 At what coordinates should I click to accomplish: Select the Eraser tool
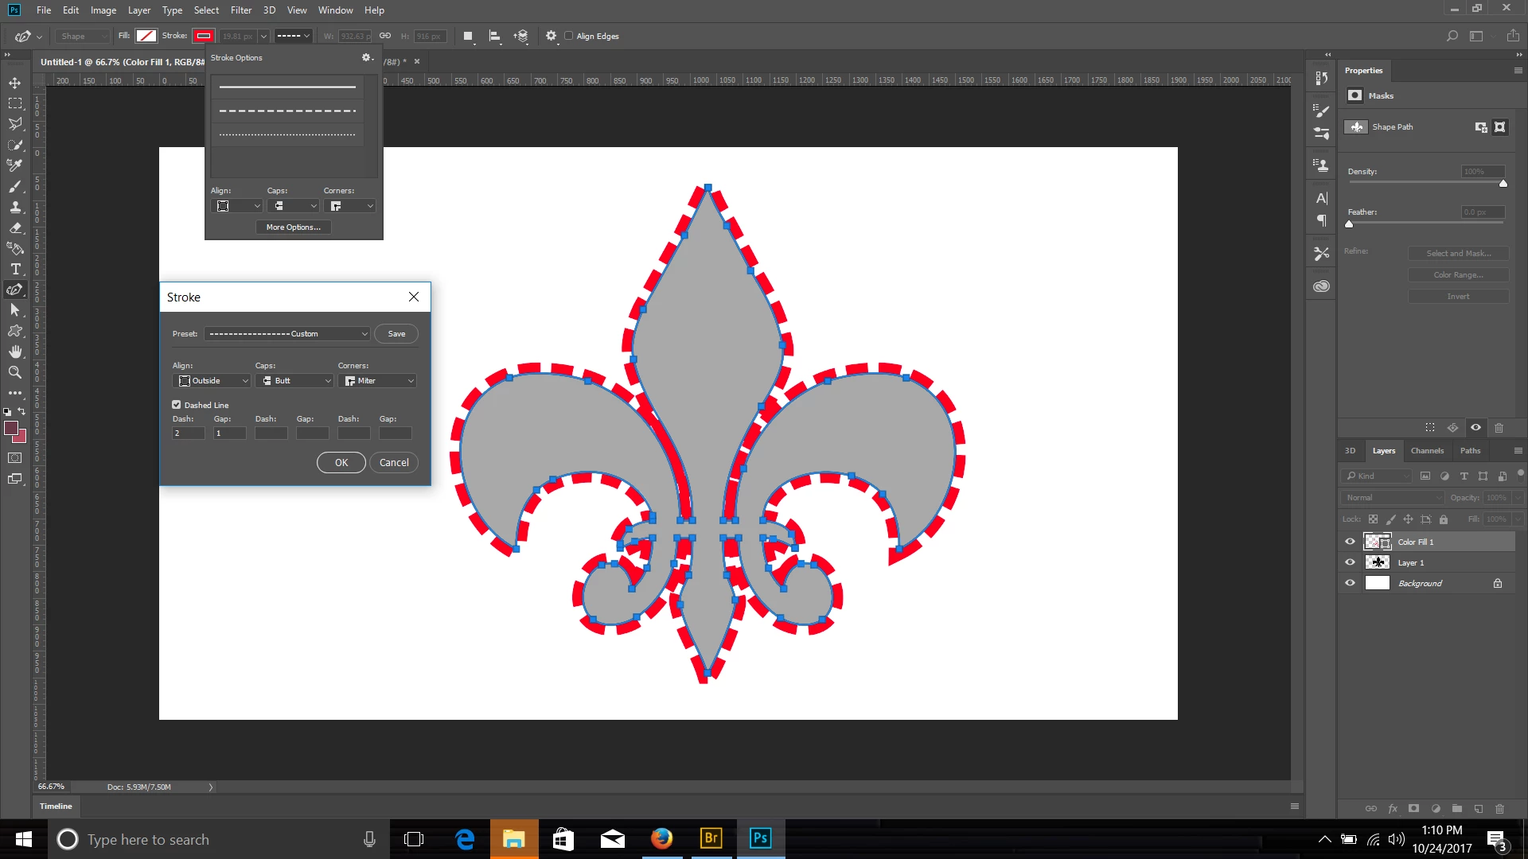15,227
